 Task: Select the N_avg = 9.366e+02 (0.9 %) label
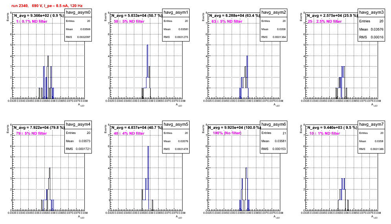point(38,15)
